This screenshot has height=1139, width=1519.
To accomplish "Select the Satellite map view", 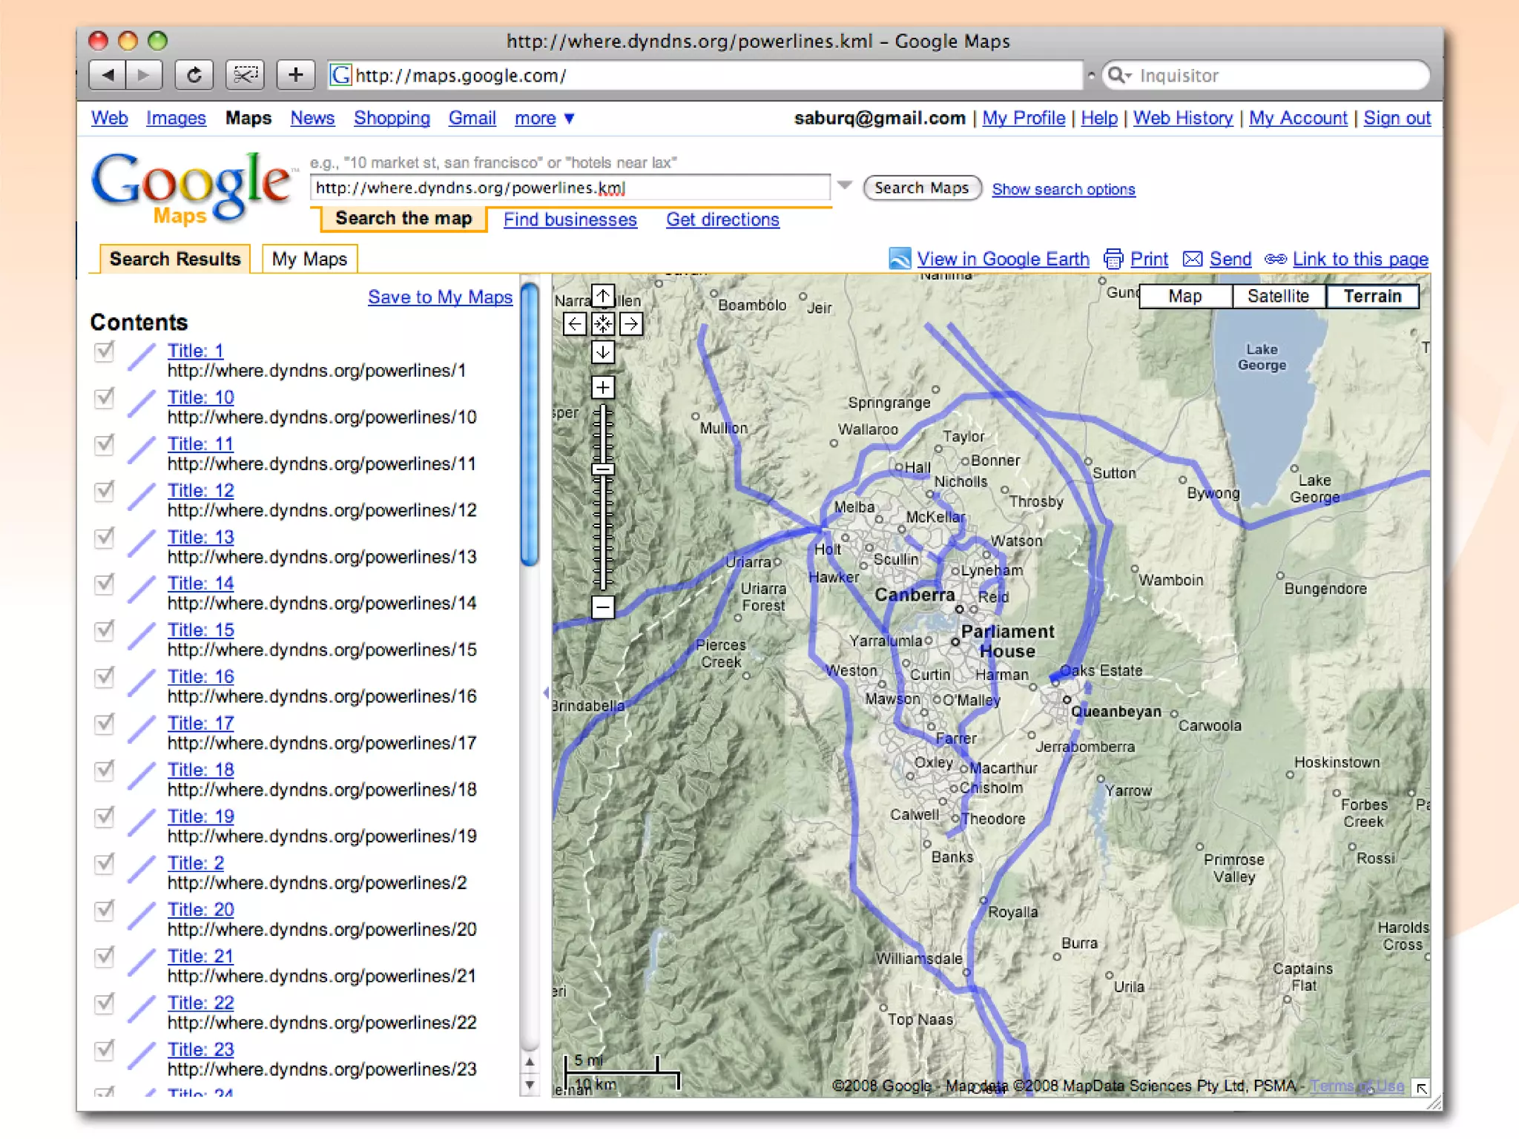I will pyautogui.click(x=1277, y=297).
